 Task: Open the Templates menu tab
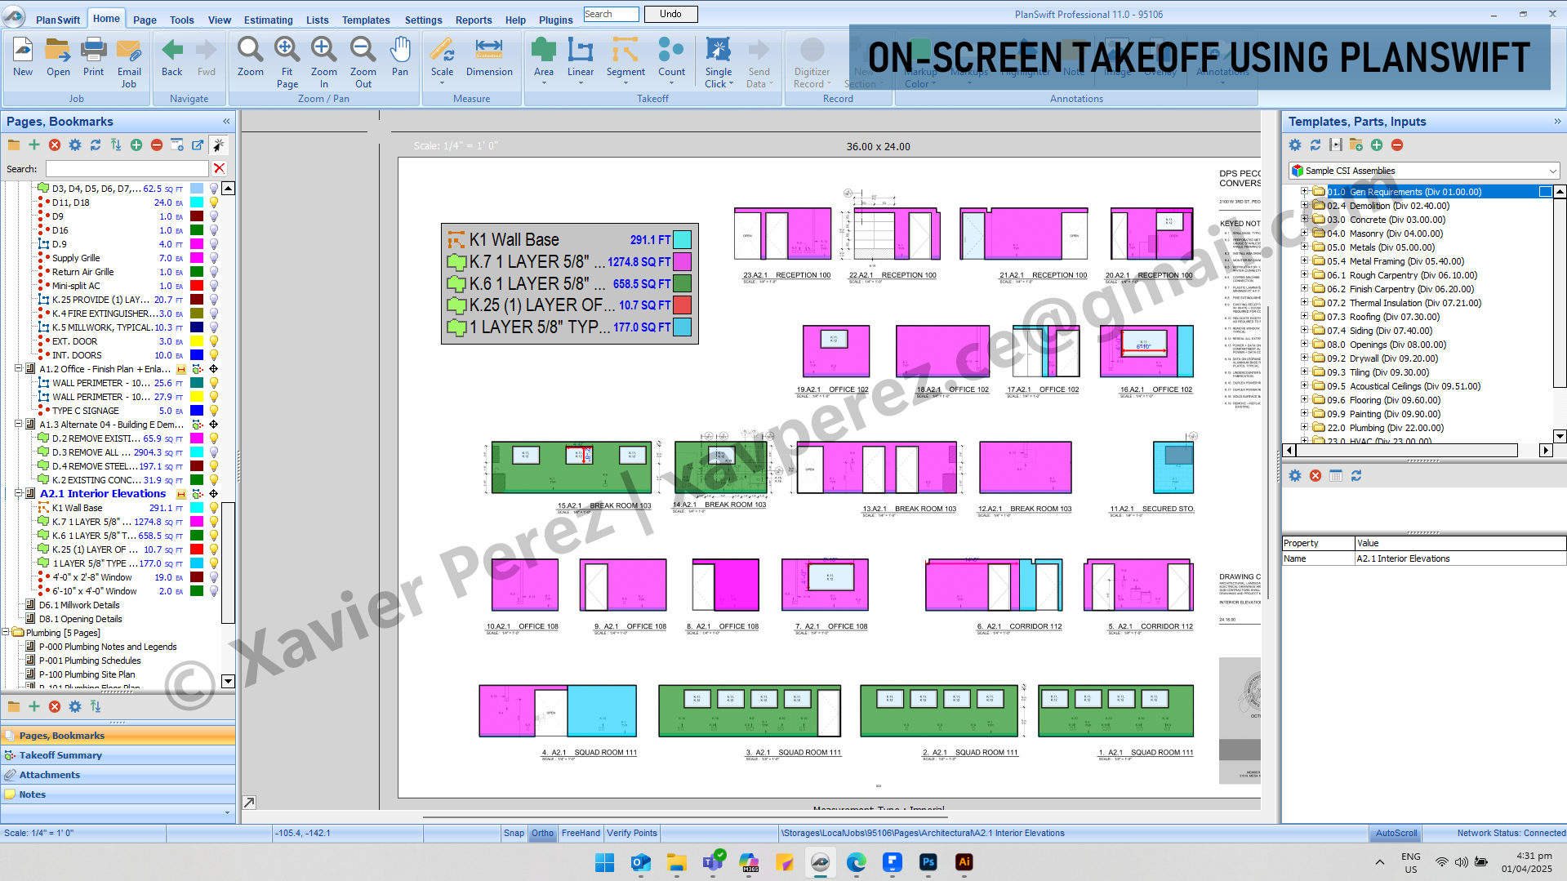pyautogui.click(x=366, y=20)
